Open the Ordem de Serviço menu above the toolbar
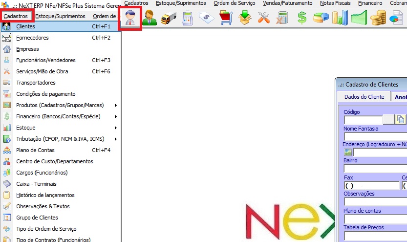The width and height of the screenshot is (407, 242). click(235, 3)
